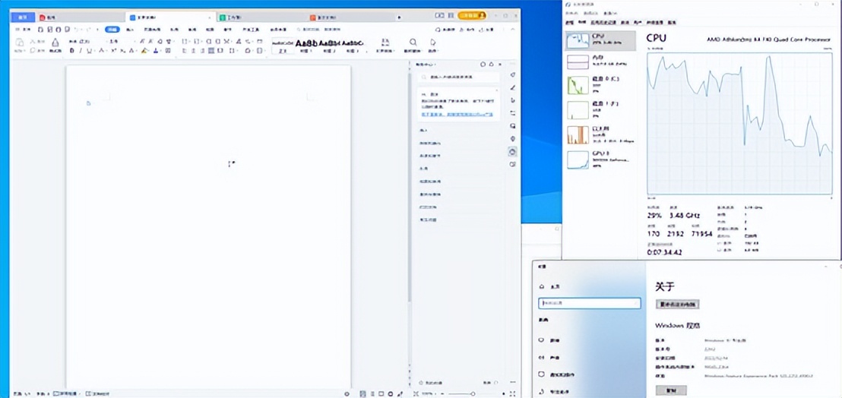Add a new WPS tab with plus button

399,17
